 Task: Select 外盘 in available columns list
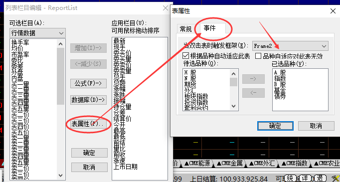tap(17, 72)
